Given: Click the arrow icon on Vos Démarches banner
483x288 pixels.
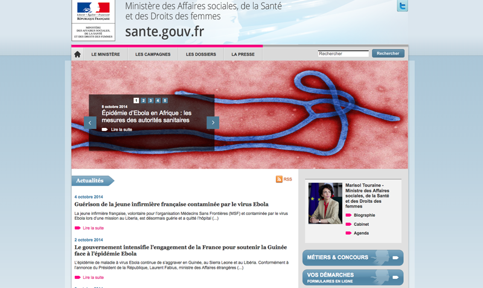Looking at the screenshot, I should coord(395,277).
